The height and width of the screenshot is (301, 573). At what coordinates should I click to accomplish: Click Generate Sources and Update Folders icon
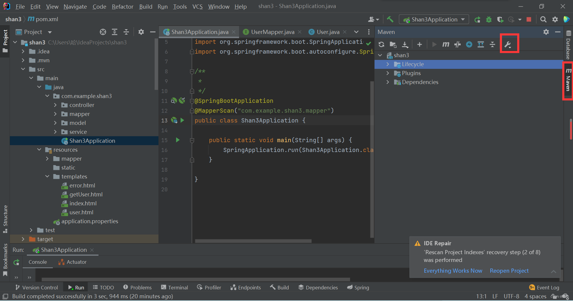tap(393, 44)
